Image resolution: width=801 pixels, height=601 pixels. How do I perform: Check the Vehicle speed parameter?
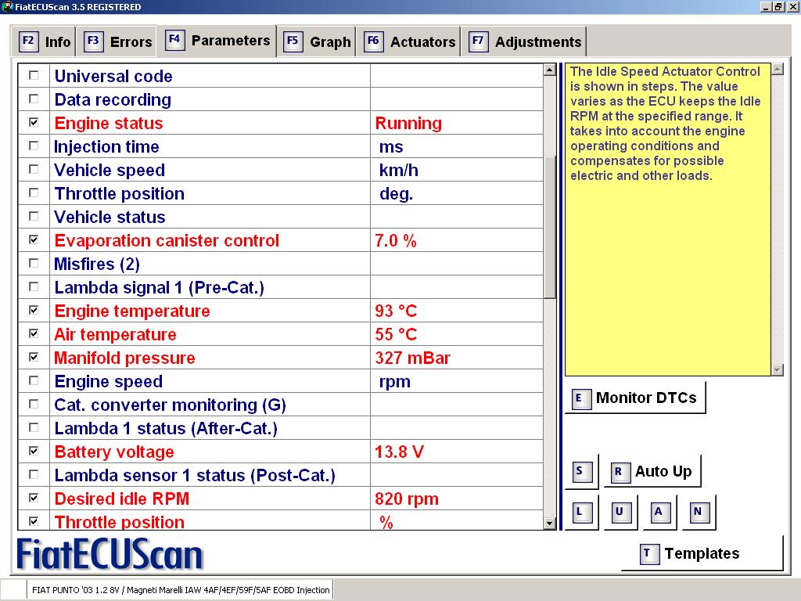34,170
